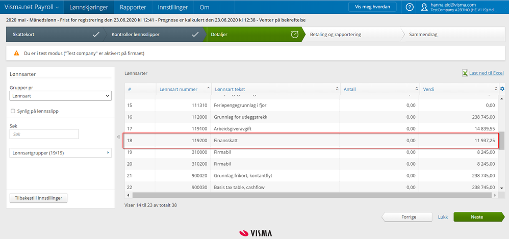Click the orange test mode warning icon
Screen dimensions: 509x239
16,53
